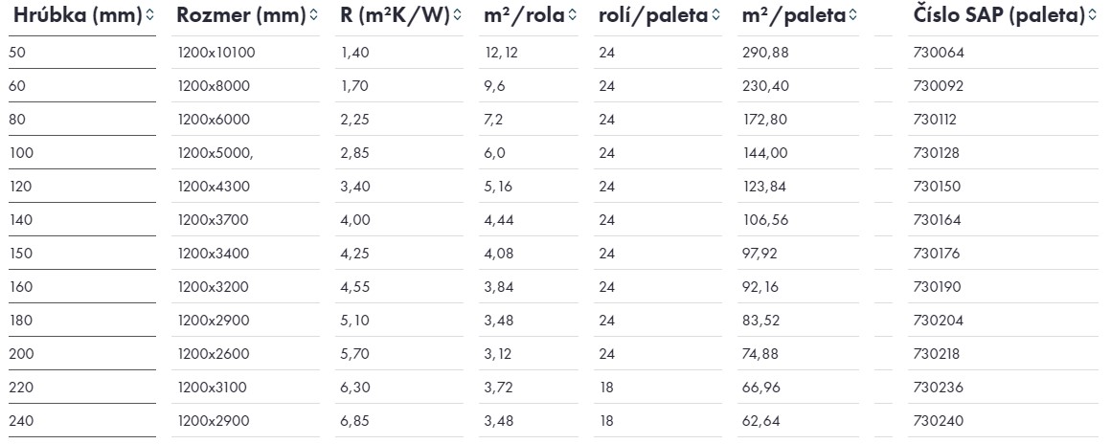1111x444 pixels.
Task: Sort by Číslo SAP (paleta) arrows
Action: (1092, 15)
